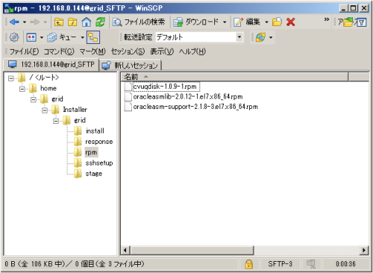Expand the ダウンロード dropdown arrow

pos(225,22)
